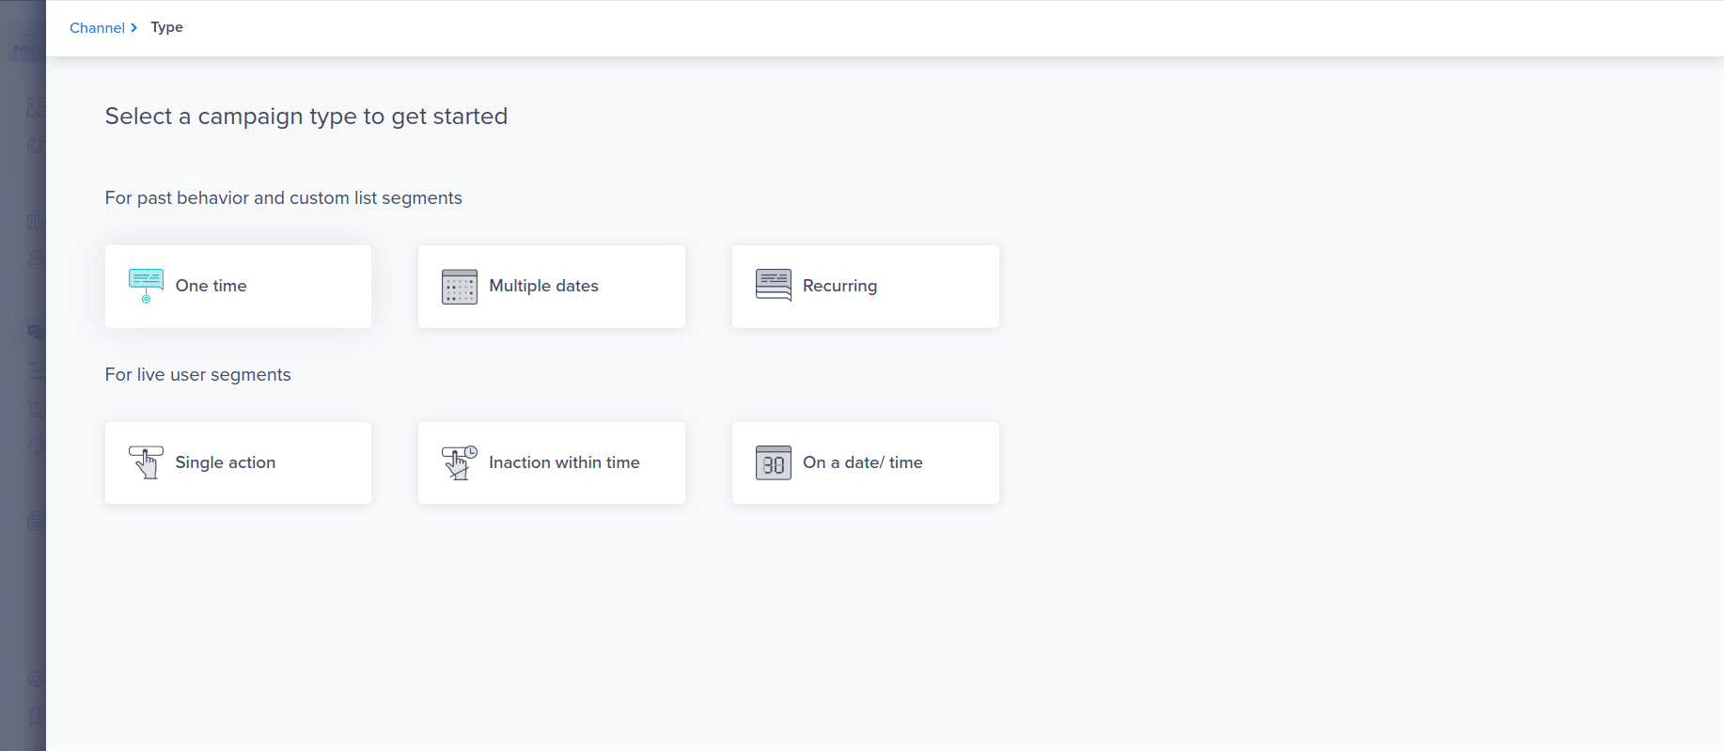This screenshot has height=751, width=1724.
Task: Open the settings gear icon in the sidebar
Action: point(35,679)
